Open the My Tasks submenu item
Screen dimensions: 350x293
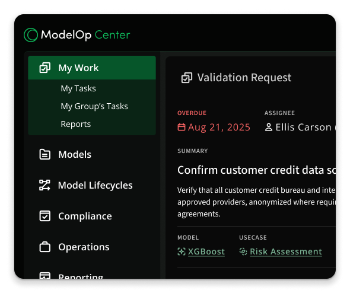tap(78, 88)
